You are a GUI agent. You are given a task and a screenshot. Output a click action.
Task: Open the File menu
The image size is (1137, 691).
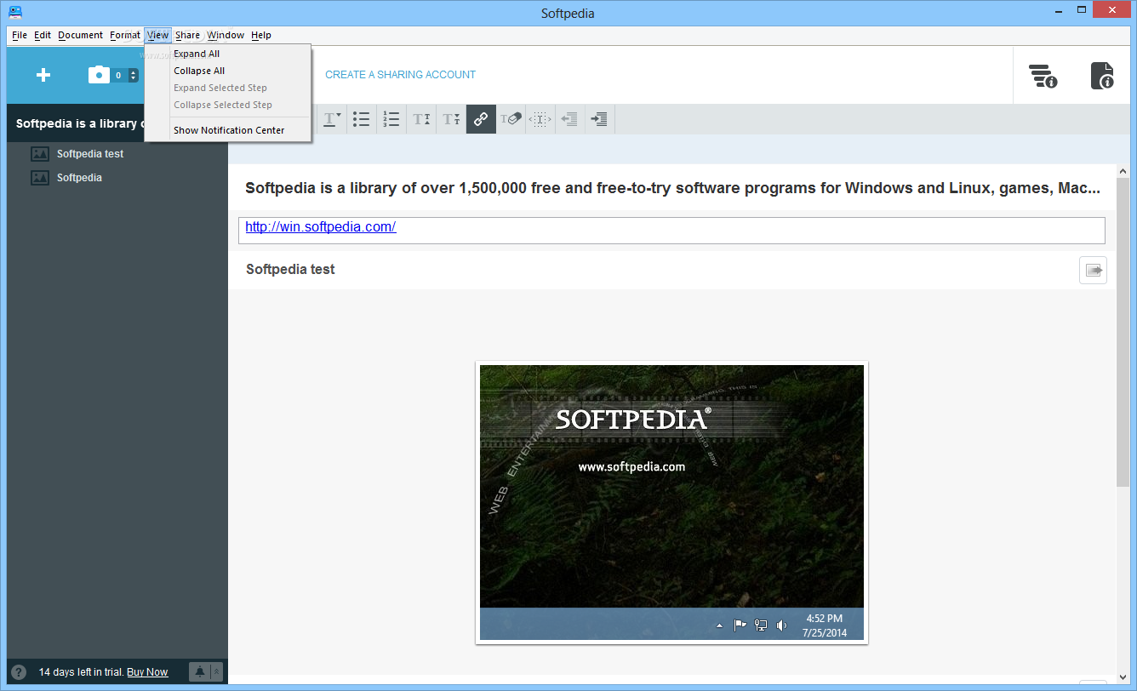tap(20, 35)
